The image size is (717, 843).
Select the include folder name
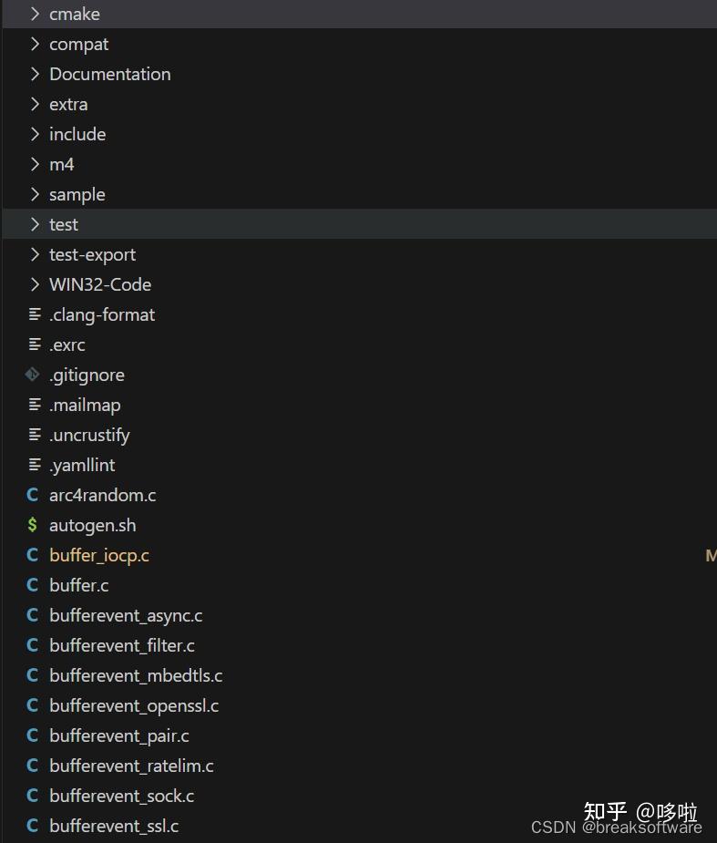click(77, 134)
